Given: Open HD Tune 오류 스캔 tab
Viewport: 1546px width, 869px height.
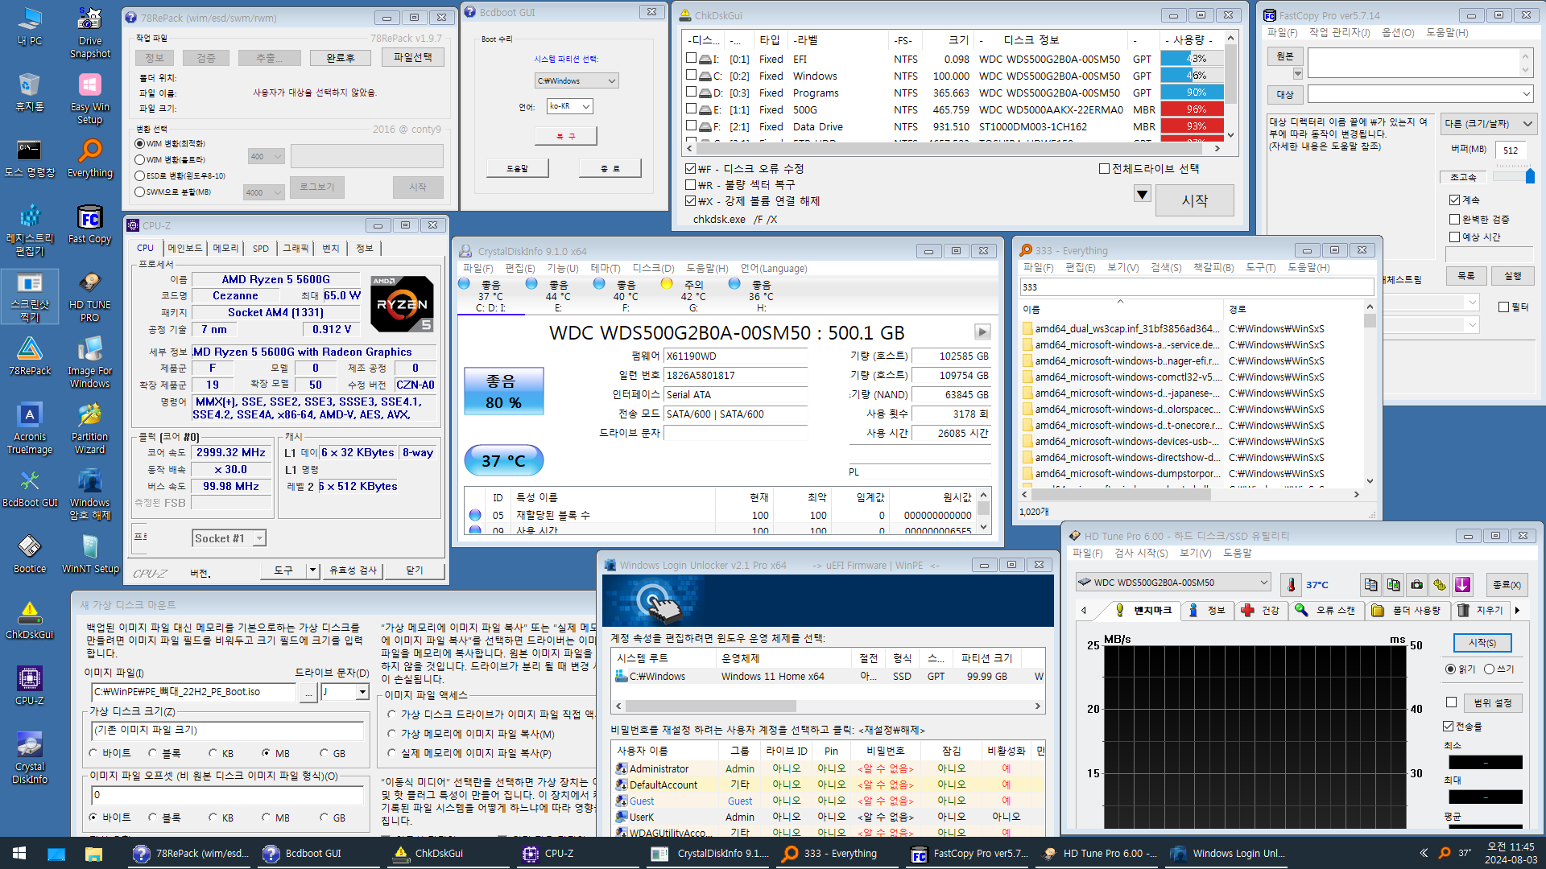Looking at the screenshot, I should pyautogui.click(x=1325, y=611).
